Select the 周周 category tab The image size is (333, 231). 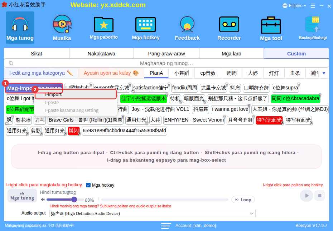point(231,73)
